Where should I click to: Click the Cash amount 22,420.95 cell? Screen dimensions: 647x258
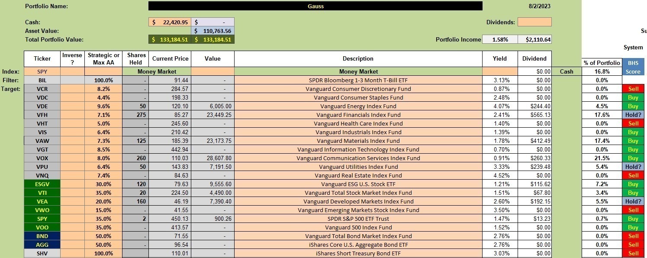coord(170,22)
